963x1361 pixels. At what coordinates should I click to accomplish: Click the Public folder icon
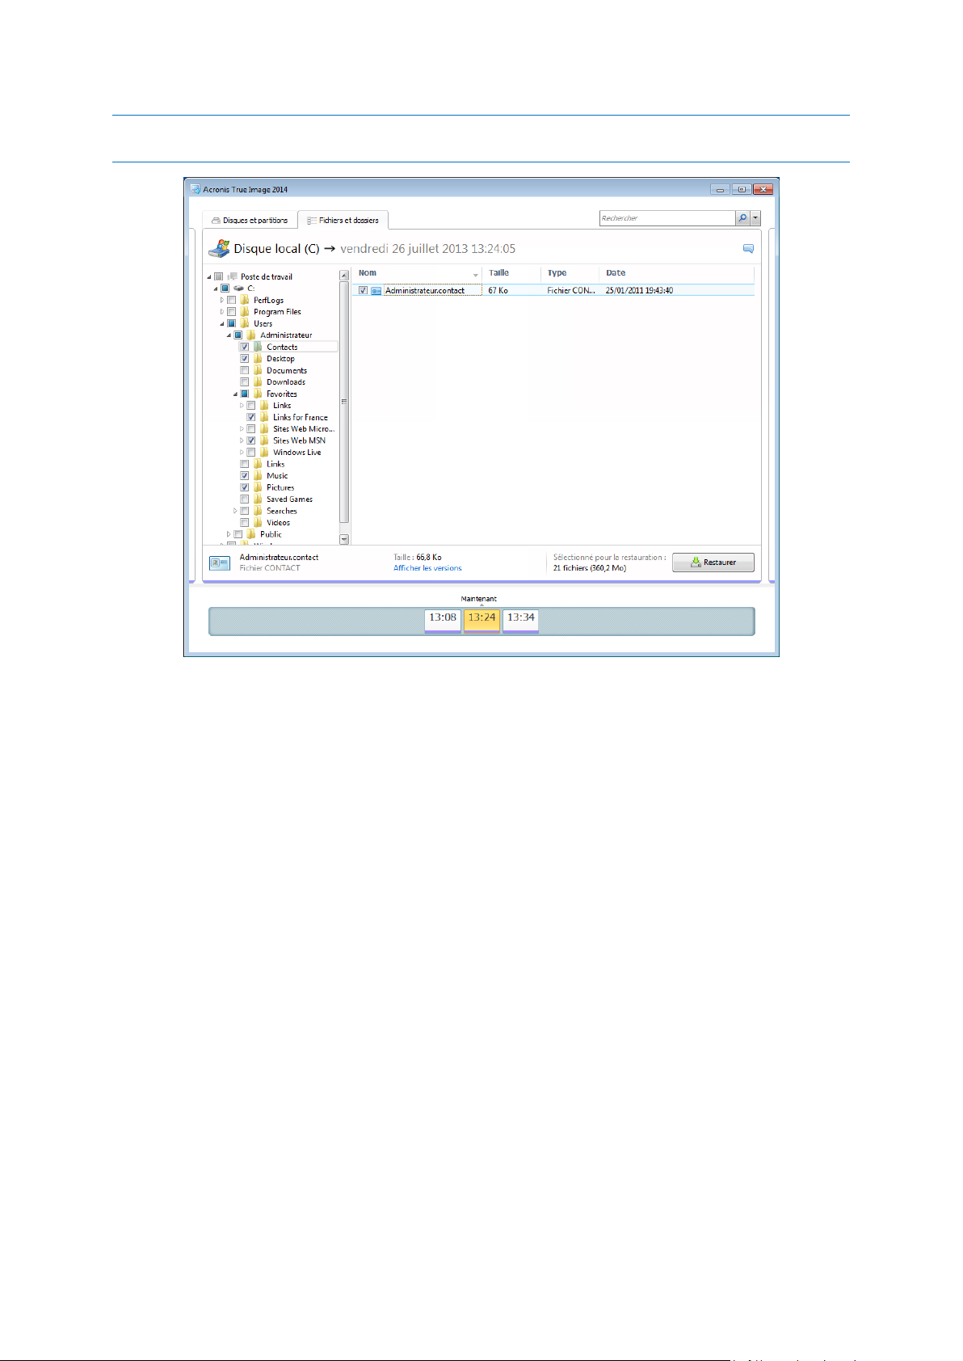(x=251, y=534)
